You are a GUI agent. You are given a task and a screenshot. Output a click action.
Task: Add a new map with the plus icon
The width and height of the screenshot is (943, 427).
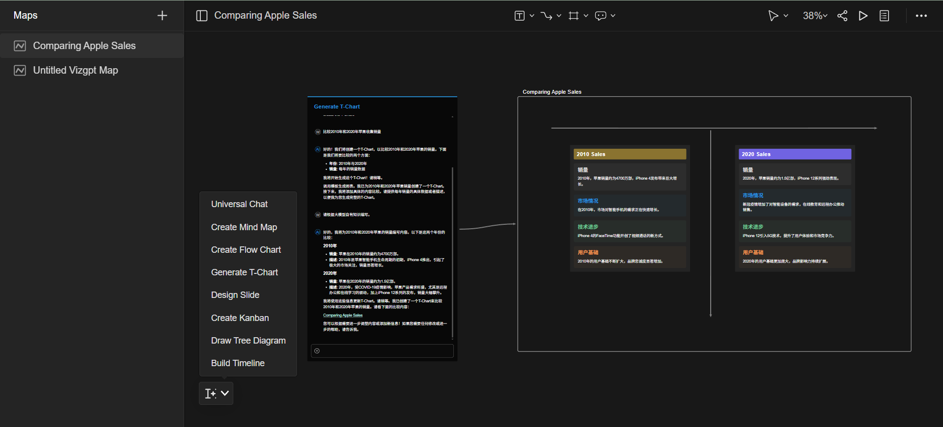pos(162,16)
